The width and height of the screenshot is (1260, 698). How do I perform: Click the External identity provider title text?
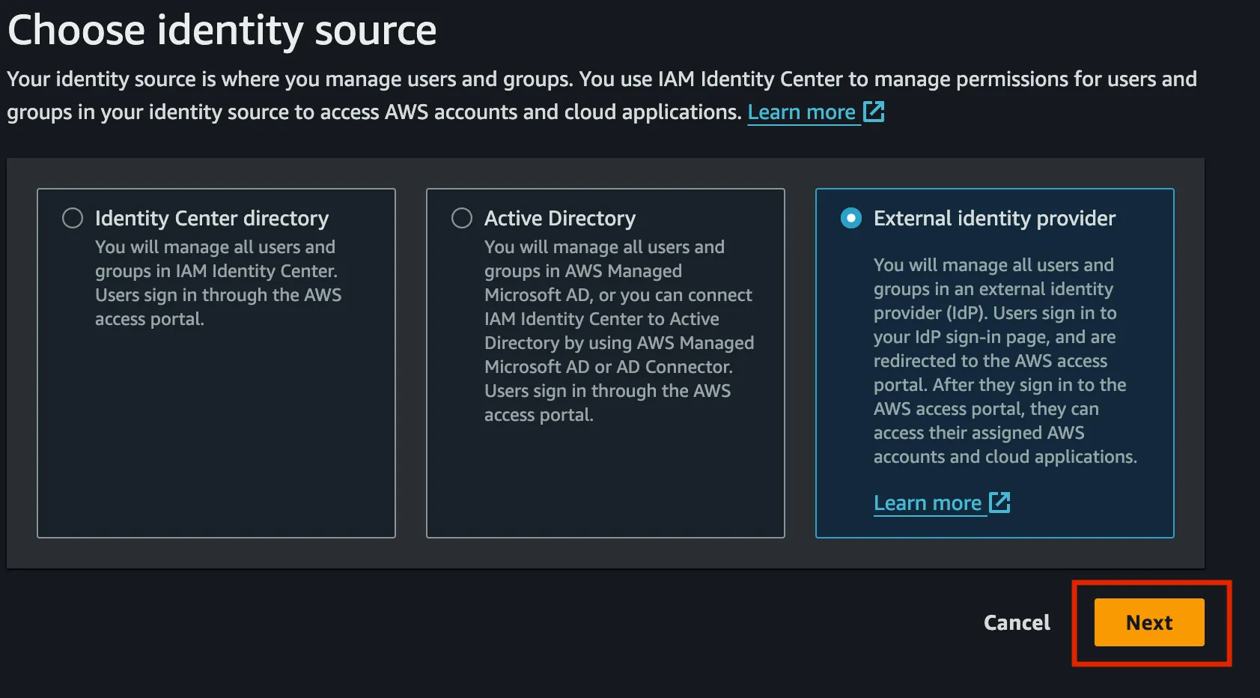(994, 218)
